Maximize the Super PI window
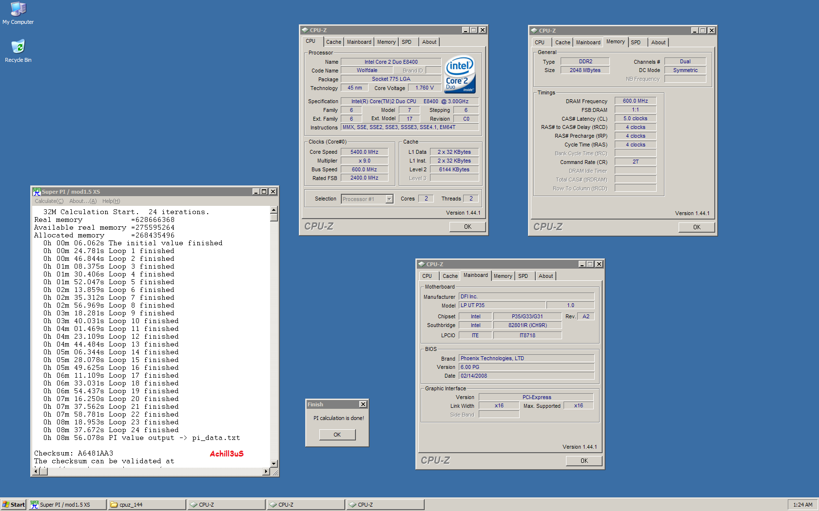 264,192
